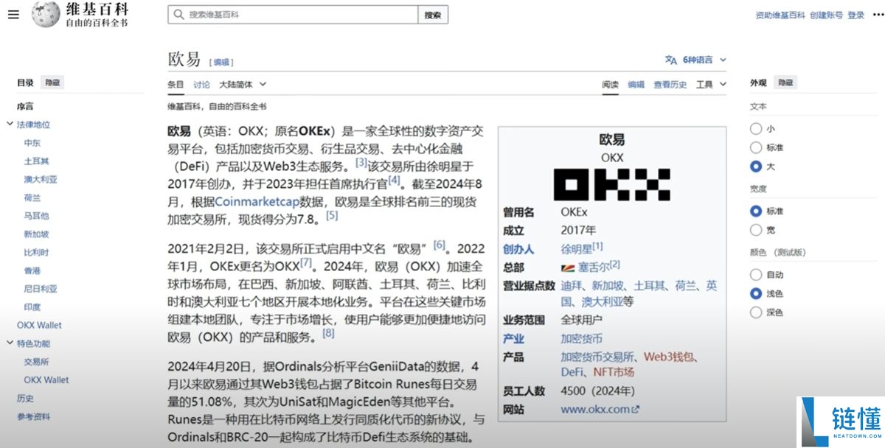
Task: Switch to the 讨论 tab
Action: 201,85
